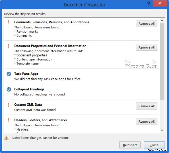169x153 pixels.
Task: Click the blue checkmark icon beside Task Pane Apps
Action: (x=9, y=74)
